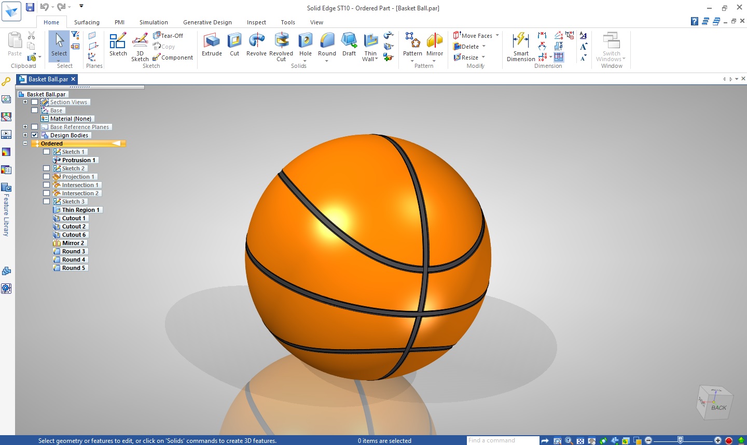Open the Move Faces dropdown arrow
This screenshot has height=445, width=747.
(497, 36)
